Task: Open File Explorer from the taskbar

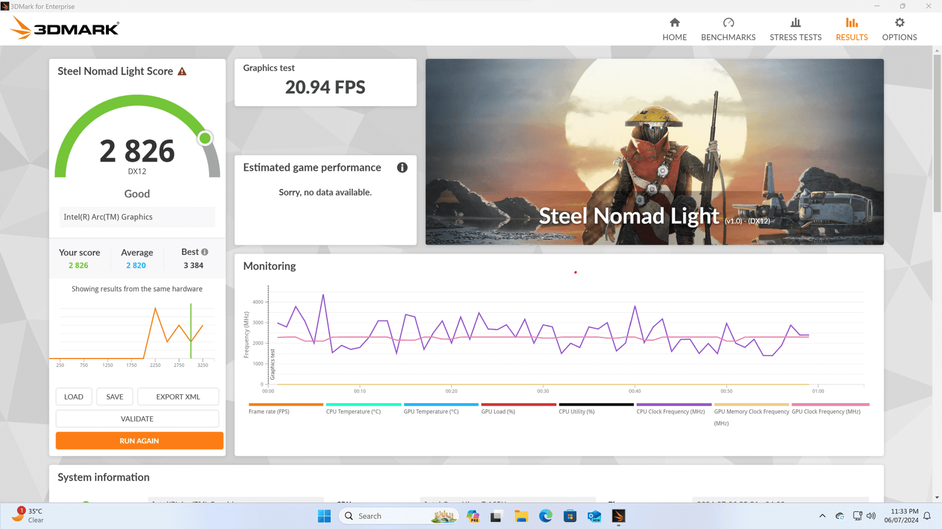Action: click(521, 516)
